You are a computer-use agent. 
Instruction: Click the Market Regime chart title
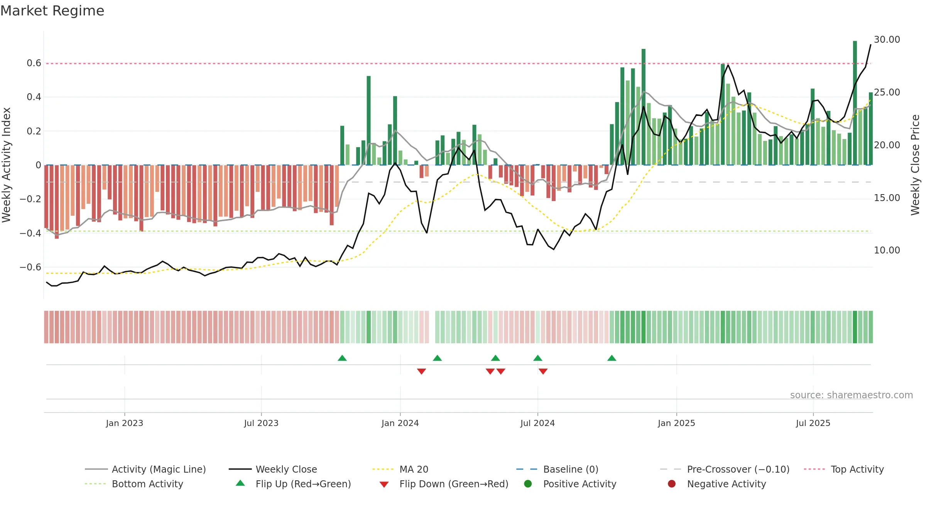(52, 11)
